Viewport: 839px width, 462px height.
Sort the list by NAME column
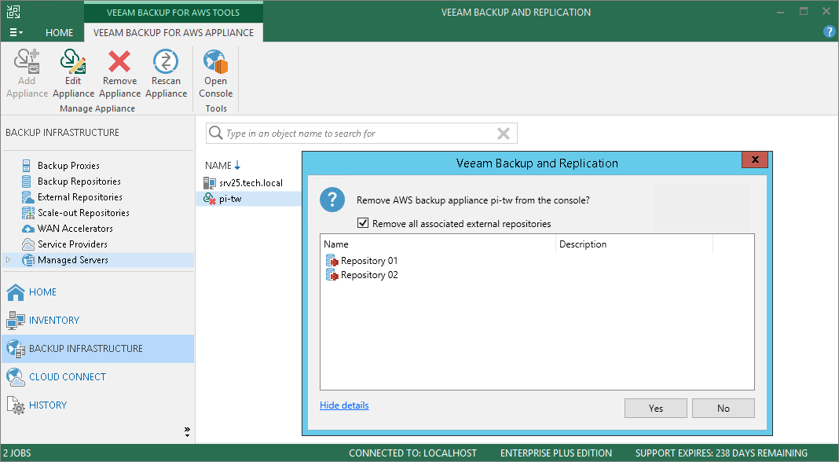click(222, 166)
